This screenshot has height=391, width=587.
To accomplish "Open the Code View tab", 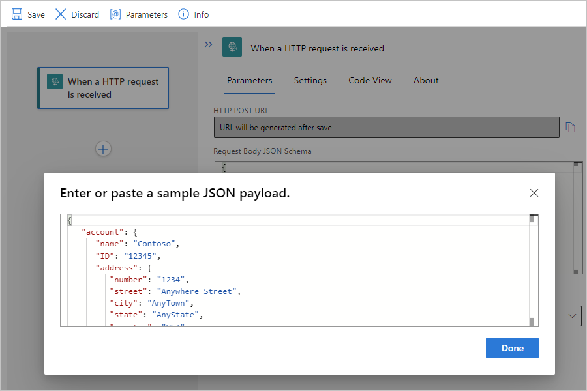I will 370,80.
